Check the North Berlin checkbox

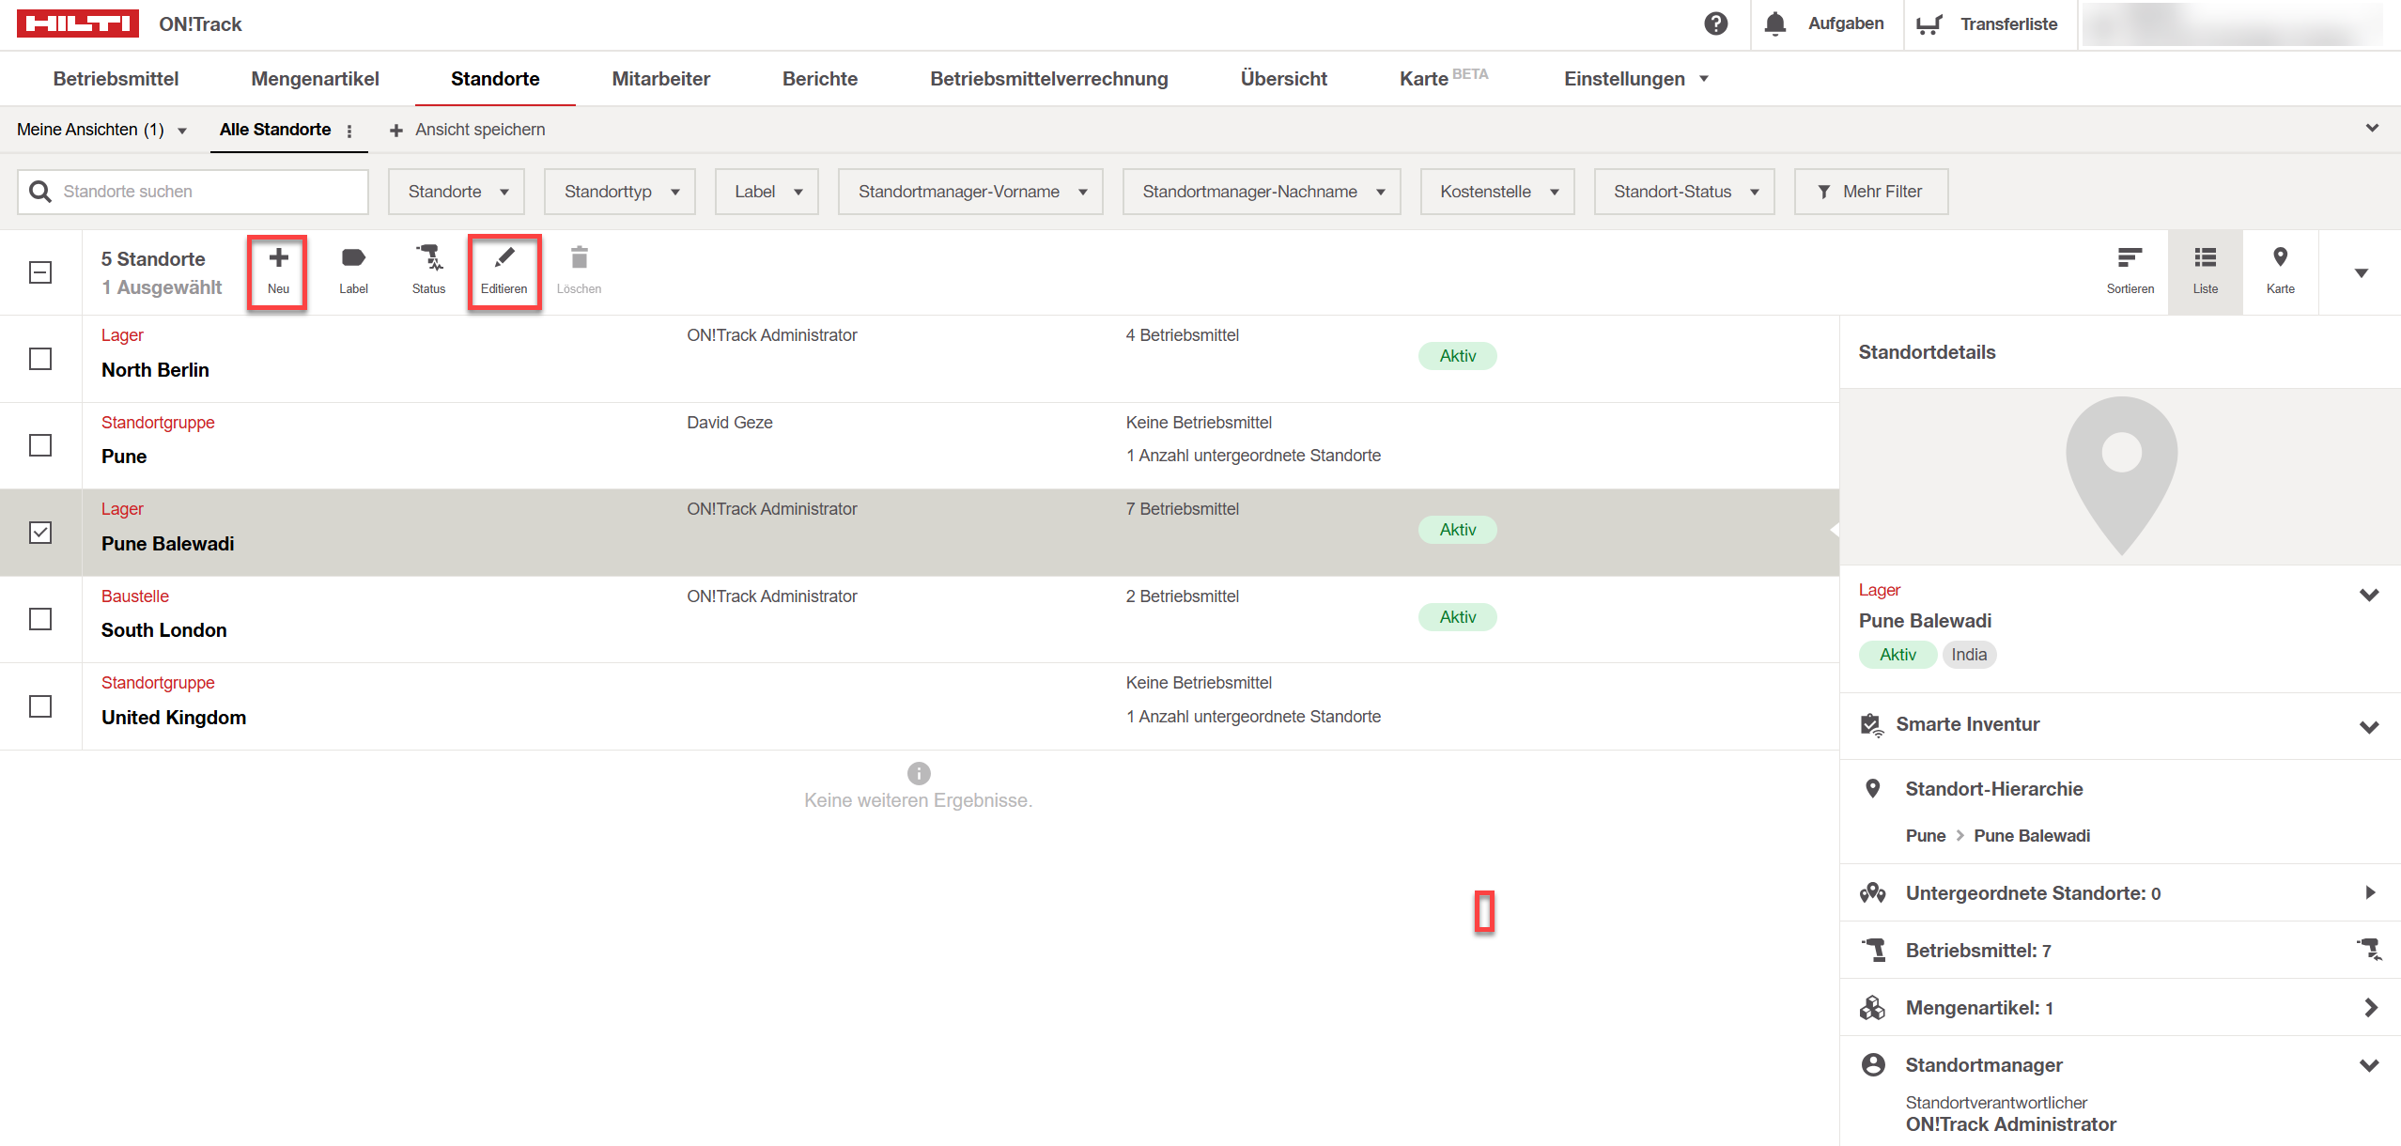[x=40, y=359]
